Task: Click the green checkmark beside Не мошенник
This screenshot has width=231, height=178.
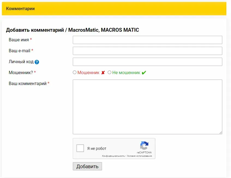Action: coord(144,73)
